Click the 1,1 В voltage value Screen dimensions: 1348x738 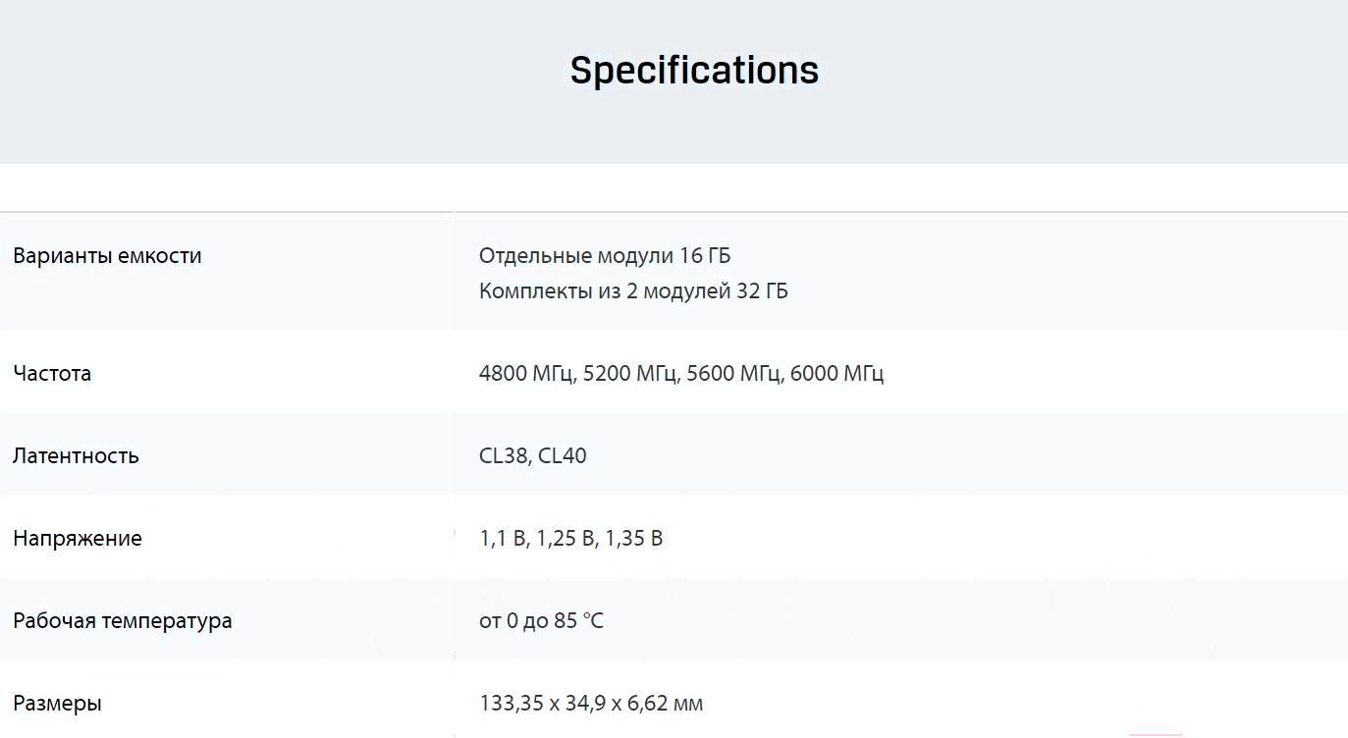pyautogui.click(x=503, y=539)
